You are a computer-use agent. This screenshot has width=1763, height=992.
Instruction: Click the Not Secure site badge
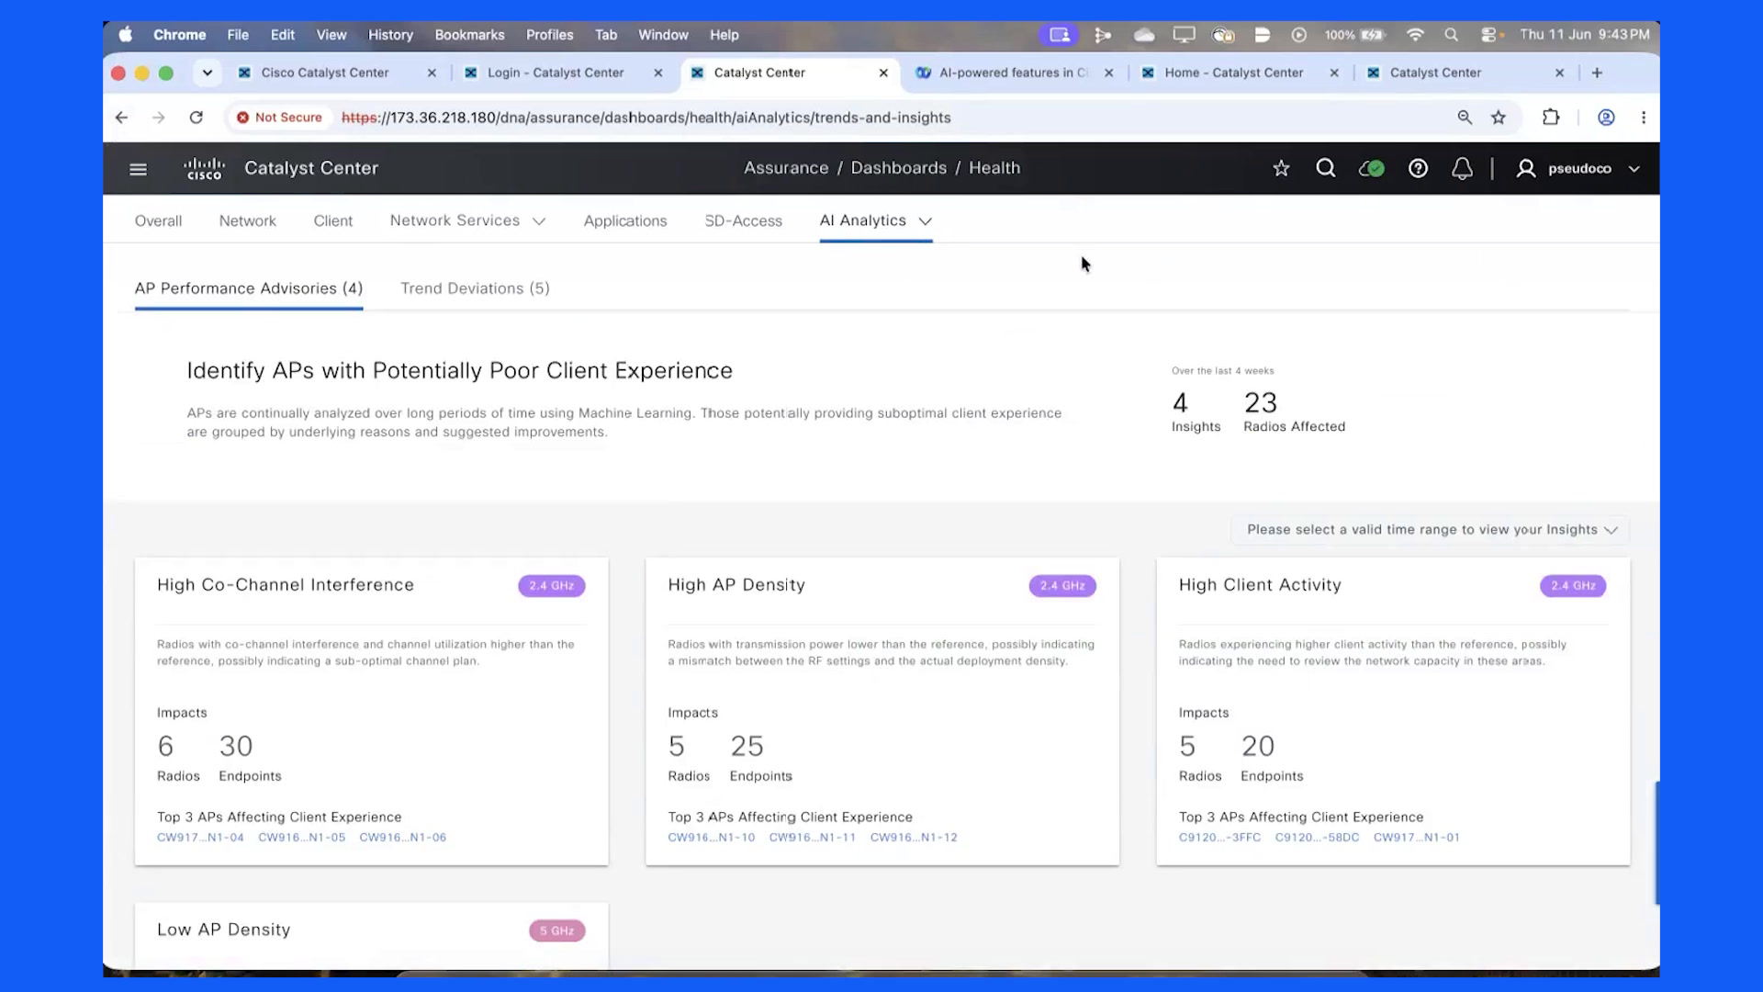279,118
